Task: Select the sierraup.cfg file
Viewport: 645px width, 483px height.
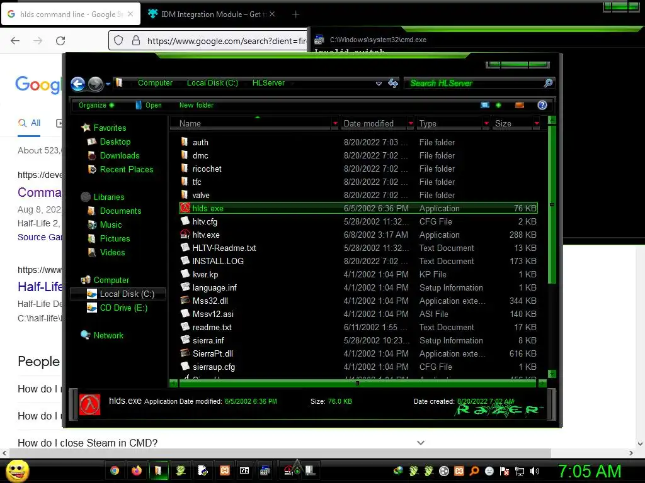Action: pos(214,367)
